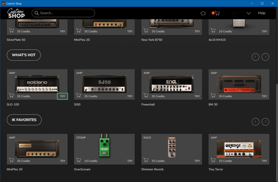Click the Custom Shop logo
The image size is (278, 182).
click(x=16, y=13)
